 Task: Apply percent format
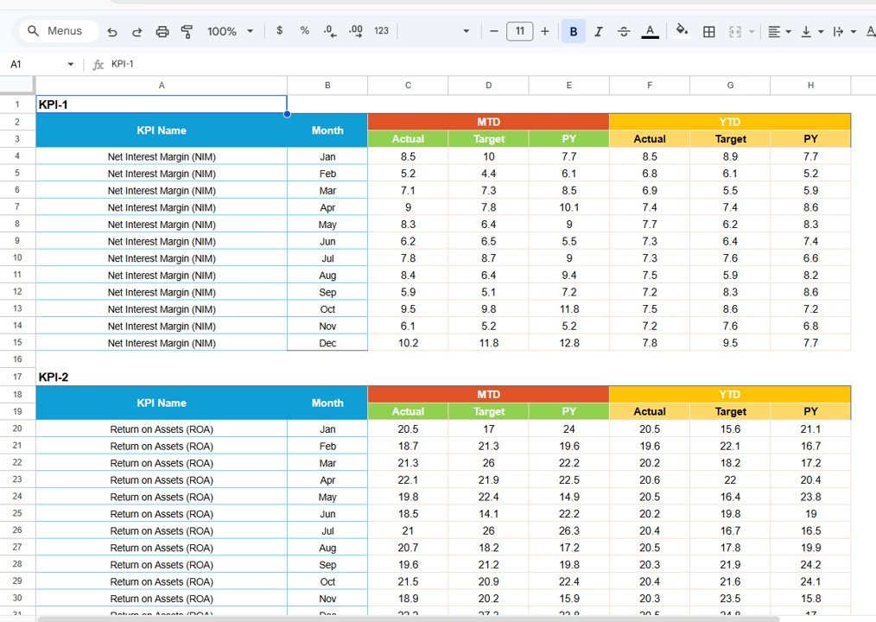[x=304, y=31]
